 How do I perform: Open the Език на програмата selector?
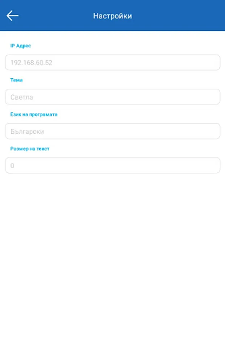[x=112, y=131]
